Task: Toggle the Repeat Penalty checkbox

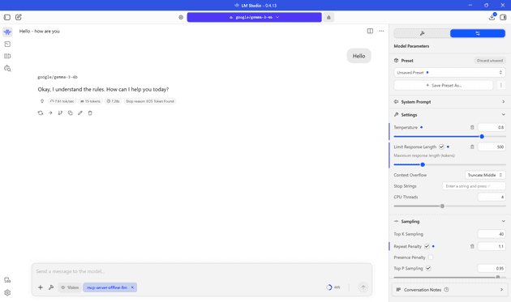Action: click(x=427, y=246)
